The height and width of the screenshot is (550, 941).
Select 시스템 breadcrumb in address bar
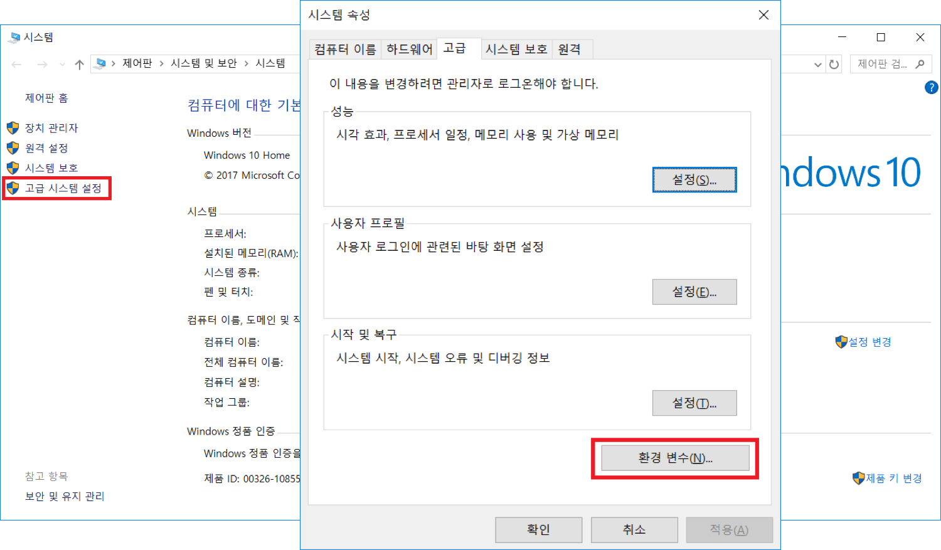pos(270,63)
